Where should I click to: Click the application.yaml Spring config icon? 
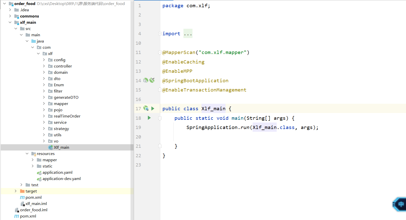click(39, 173)
